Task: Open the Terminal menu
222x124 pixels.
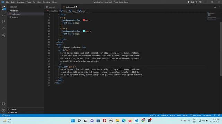Action: [47, 2]
